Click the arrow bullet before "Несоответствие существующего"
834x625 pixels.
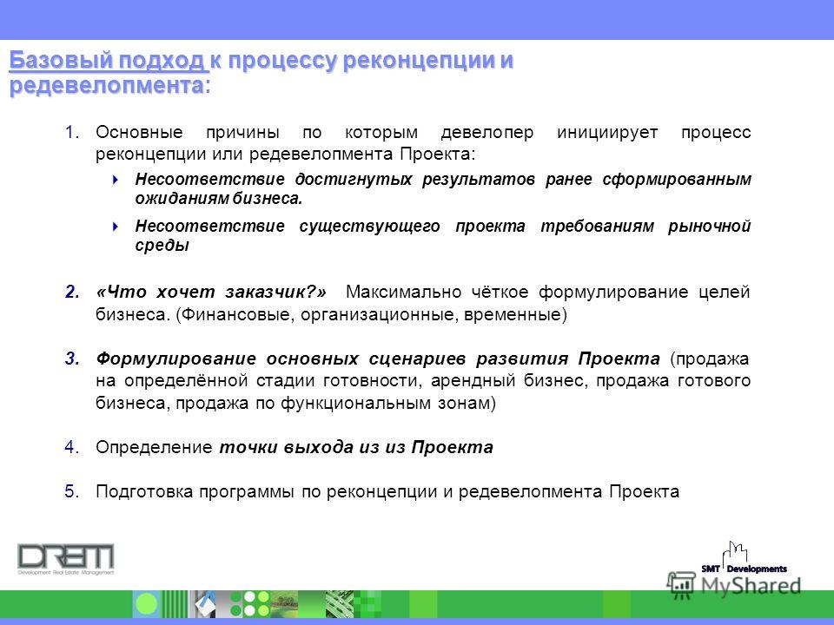(116, 227)
